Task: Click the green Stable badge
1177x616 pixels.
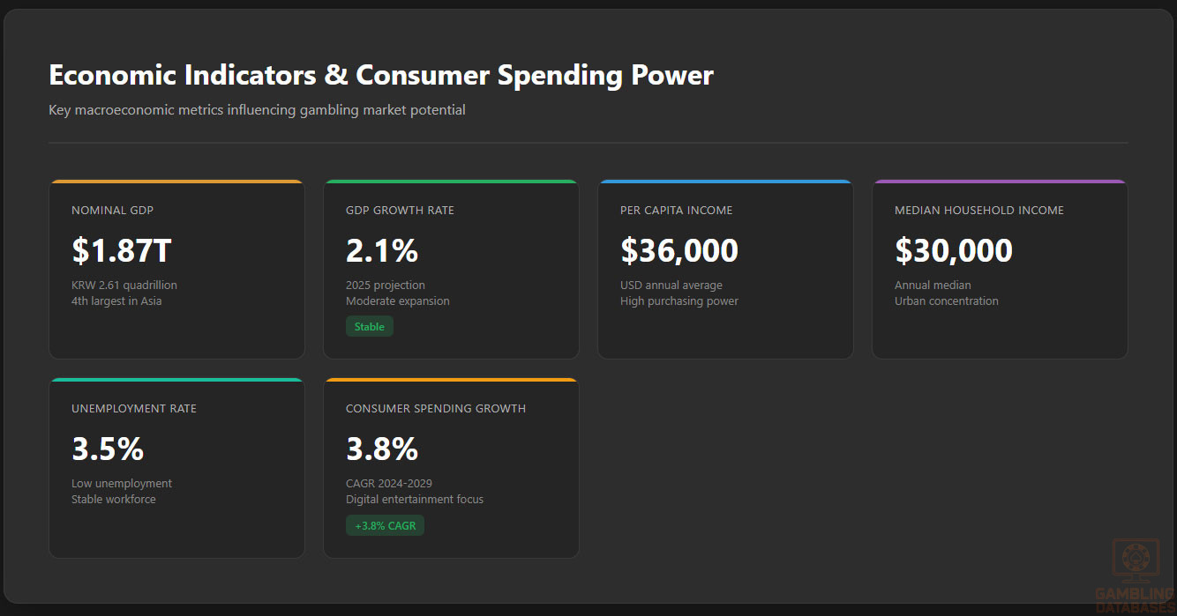Action: coord(369,326)
